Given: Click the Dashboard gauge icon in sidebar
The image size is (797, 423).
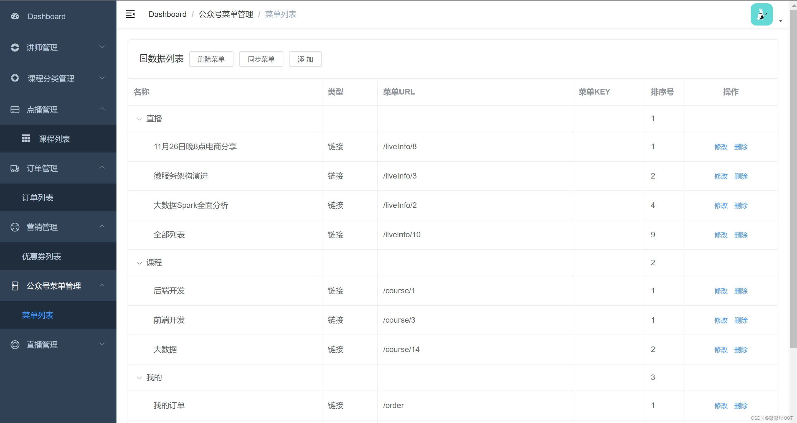Looking at the screenshot, I should (15, 16).
